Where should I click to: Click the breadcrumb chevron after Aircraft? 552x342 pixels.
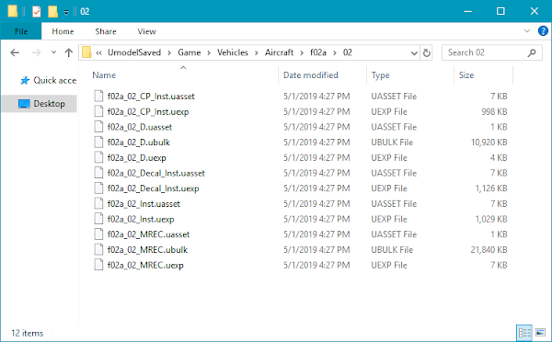point(302,52)
